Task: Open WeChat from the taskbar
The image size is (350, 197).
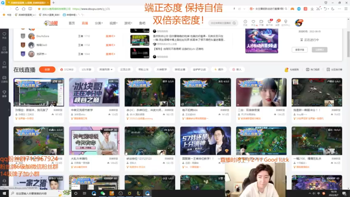Action: [103, 193]
